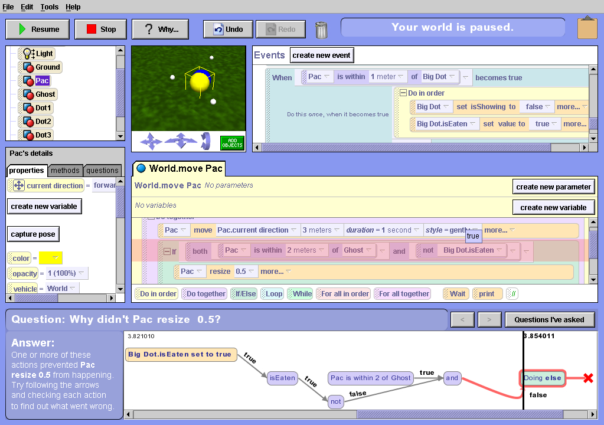Select Ghost in the object tree
This screenshot has width=604, height=425.
click(45, 94)
